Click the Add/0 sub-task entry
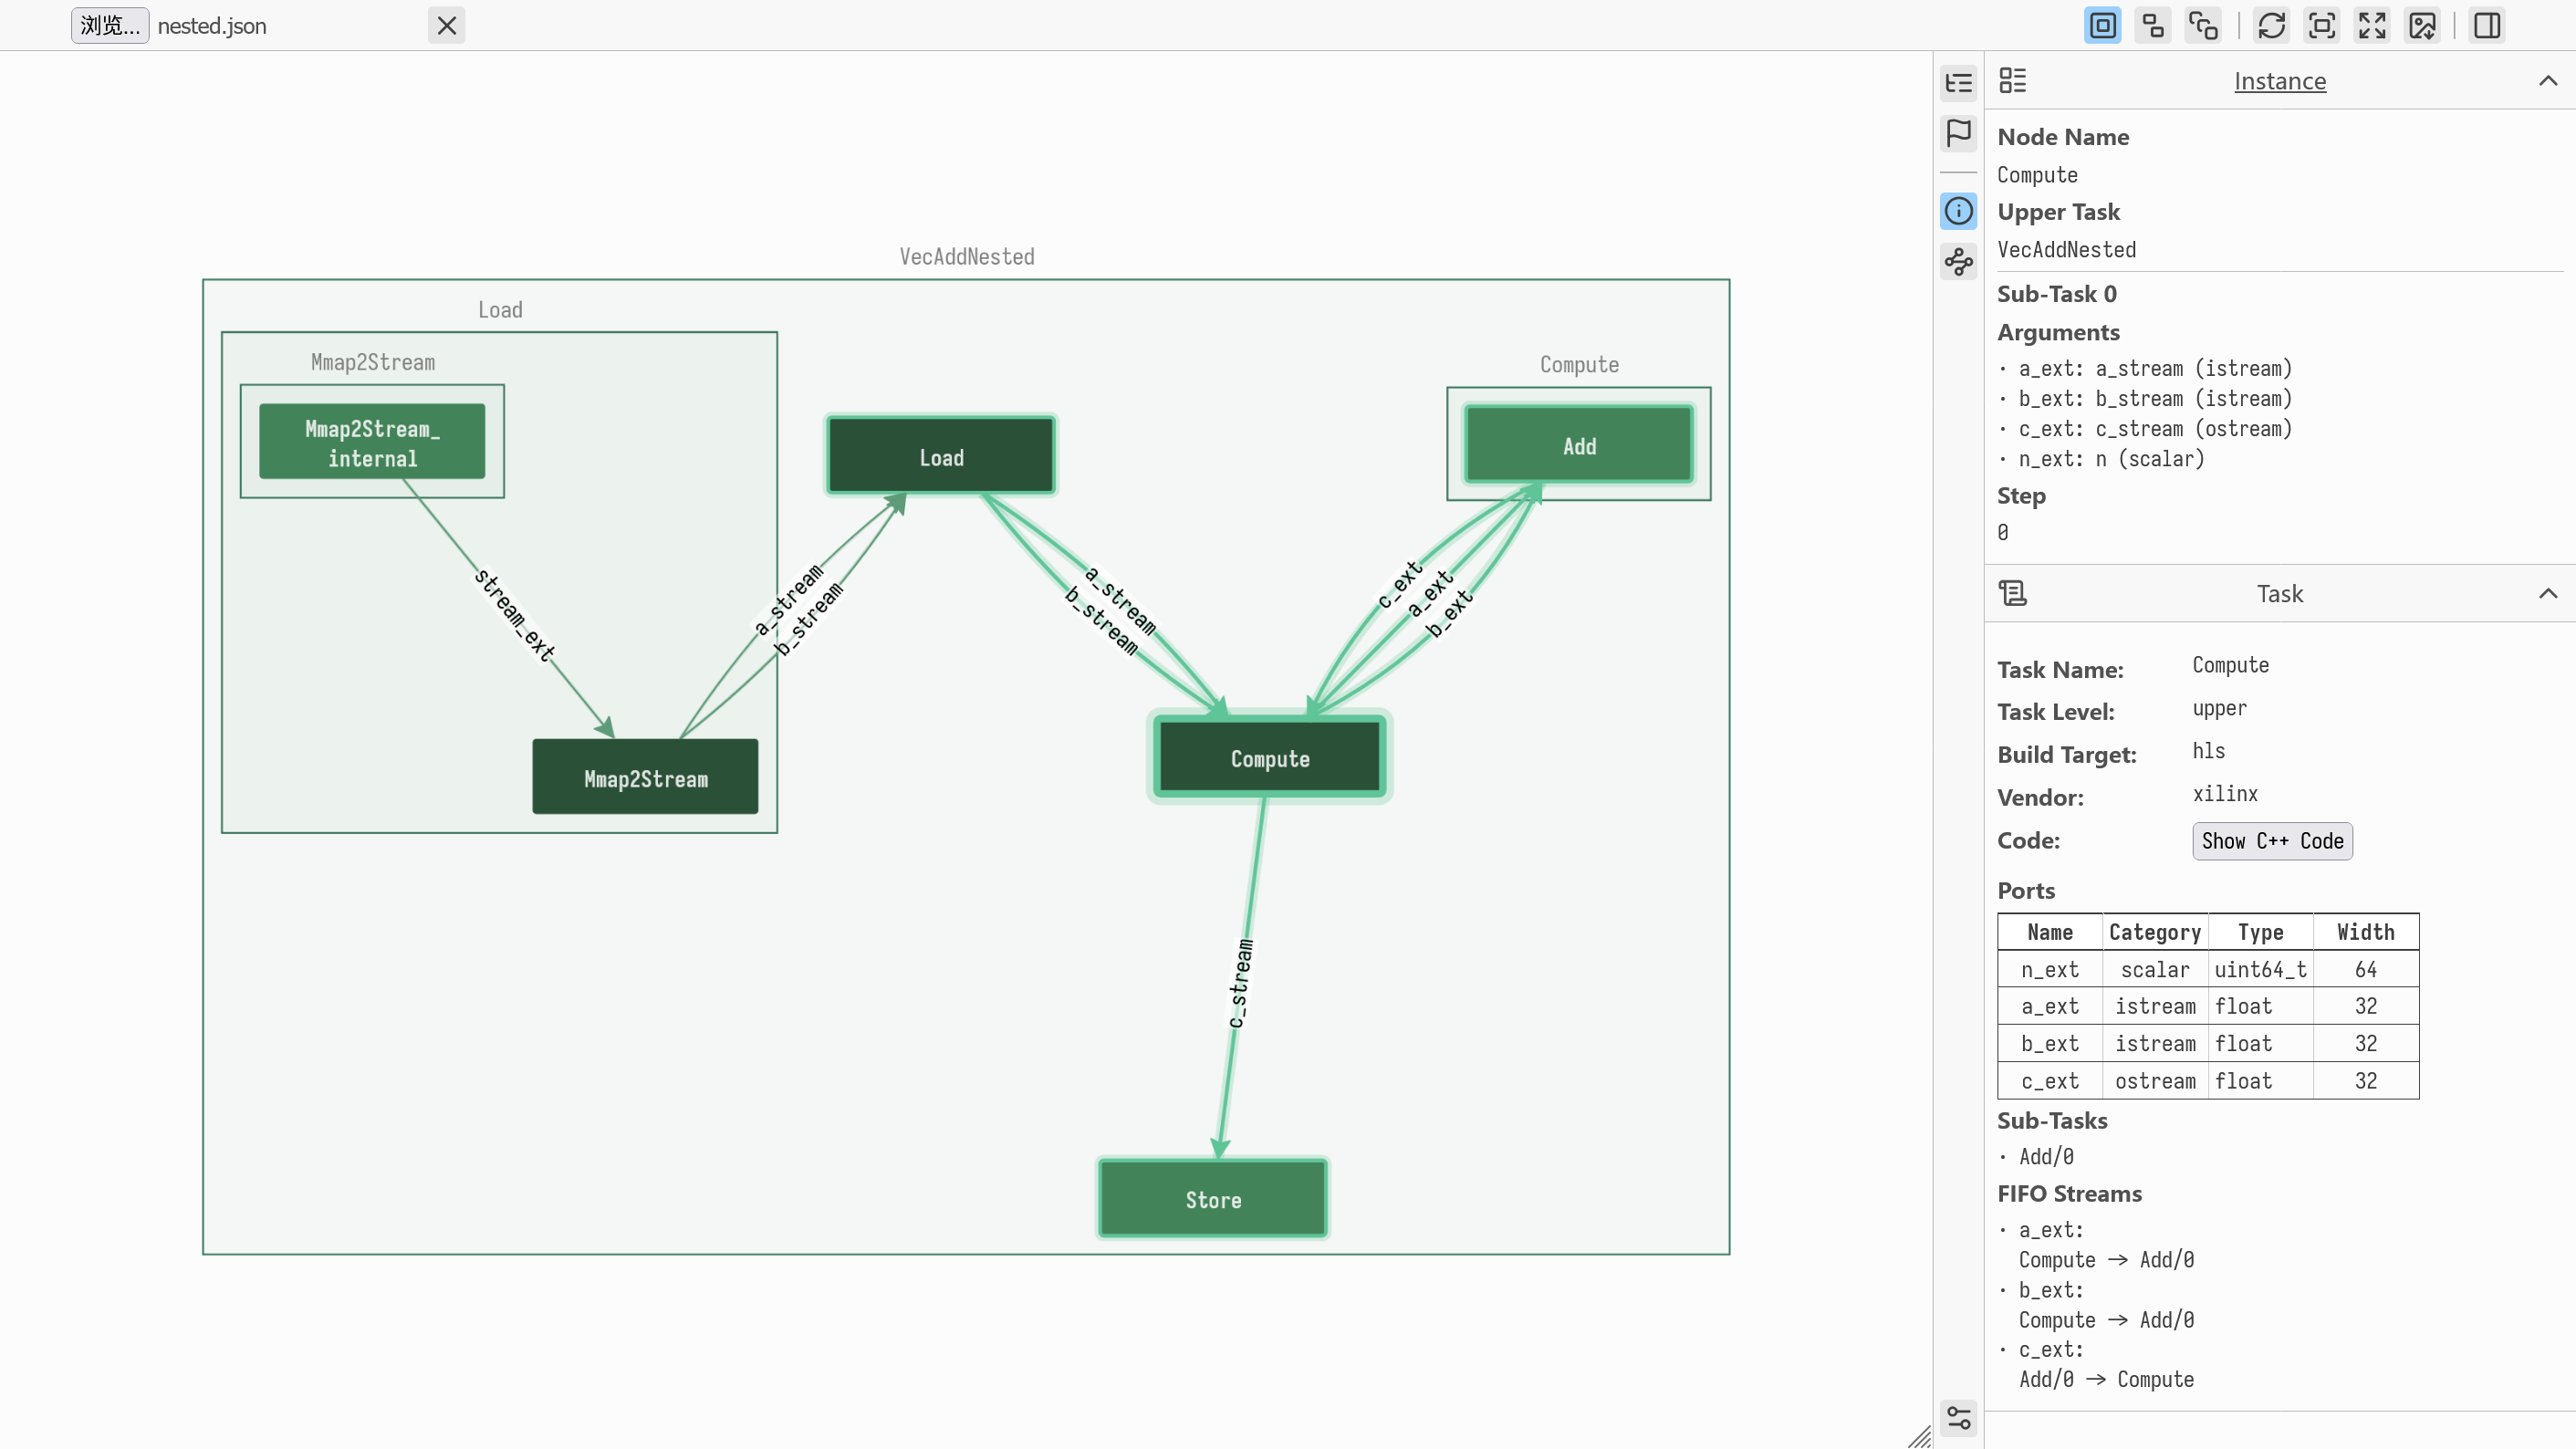The image size is (2576, 1449). (2046, 1157)
